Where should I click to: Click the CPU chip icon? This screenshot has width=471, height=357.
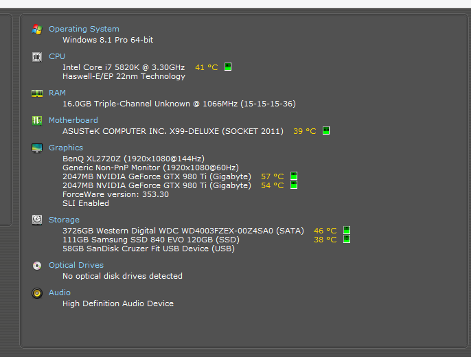37,57
